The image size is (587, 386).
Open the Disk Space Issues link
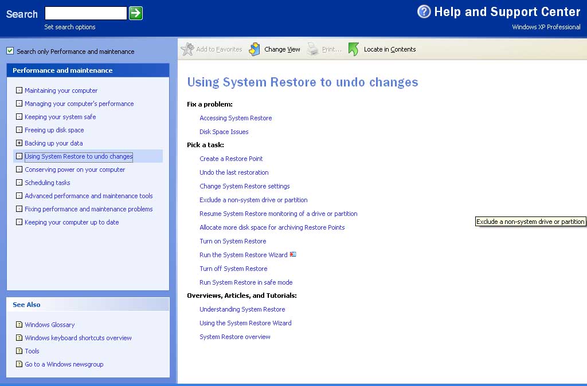click(x=224, y=132)
